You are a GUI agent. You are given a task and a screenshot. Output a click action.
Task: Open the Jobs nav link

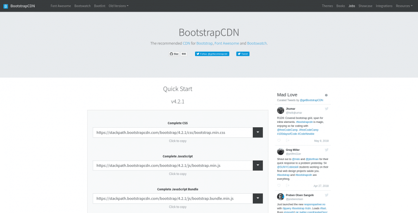352,6
